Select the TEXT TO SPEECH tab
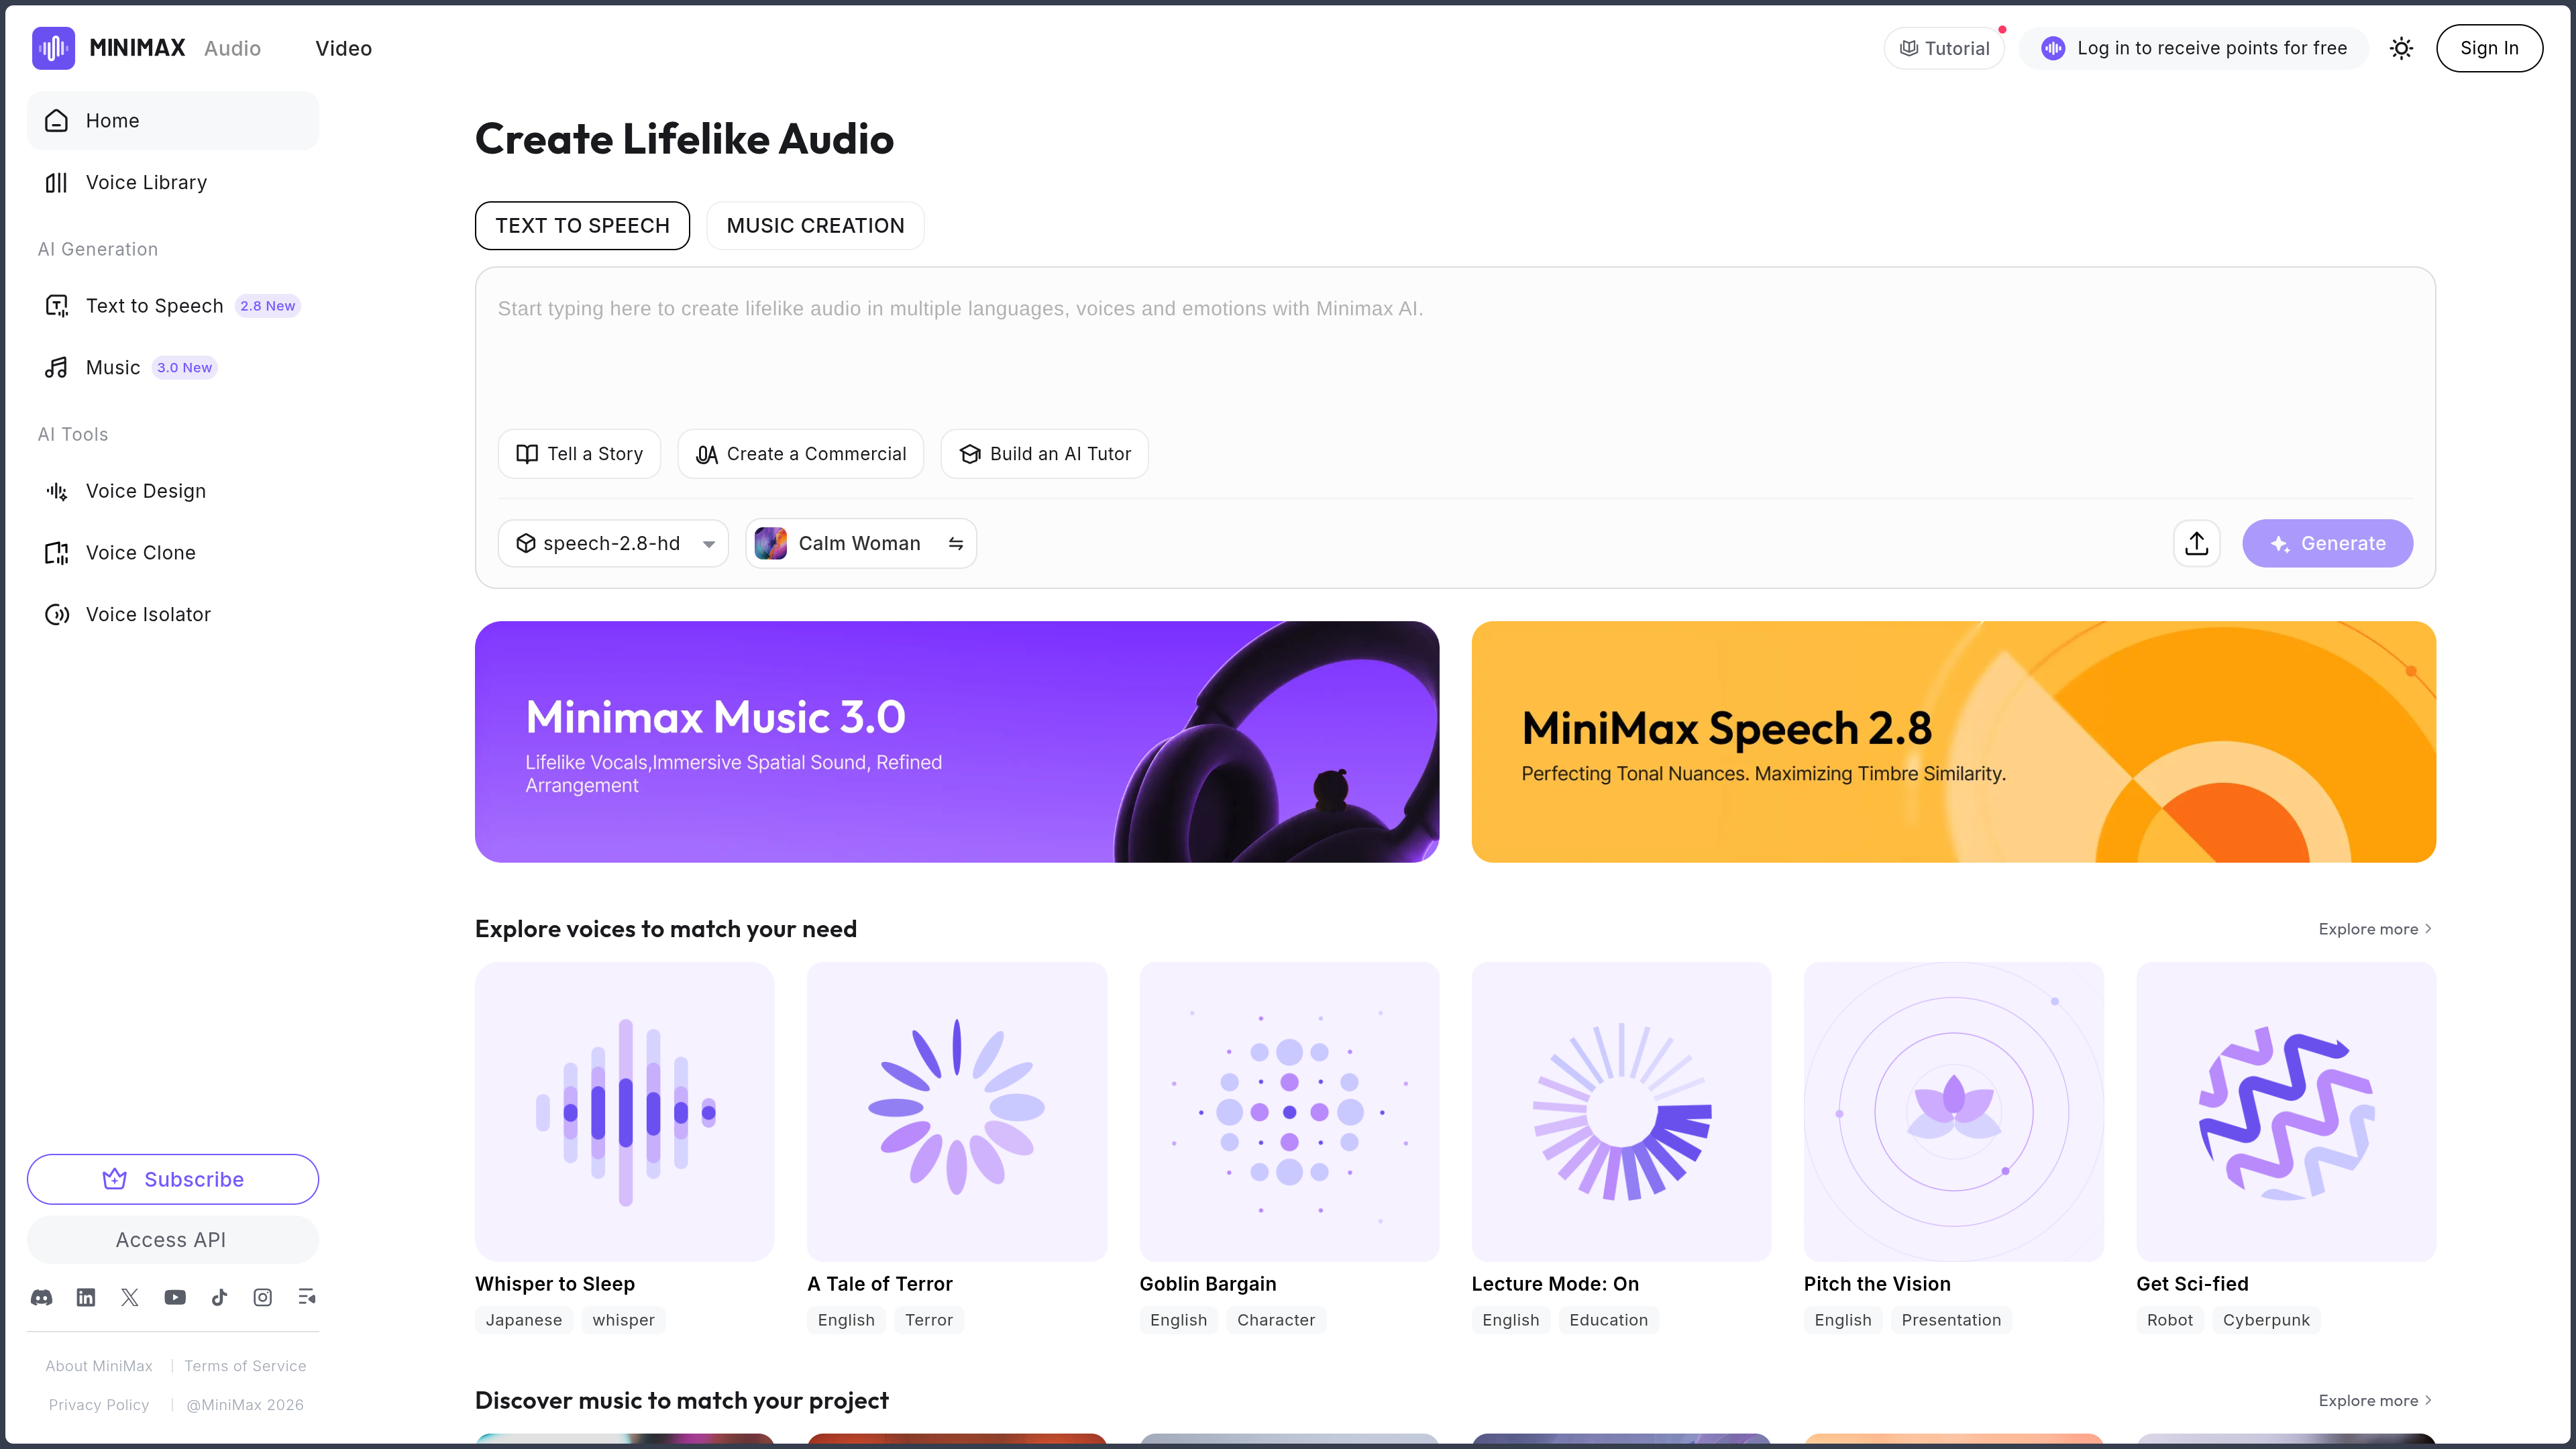 point(582,225)
